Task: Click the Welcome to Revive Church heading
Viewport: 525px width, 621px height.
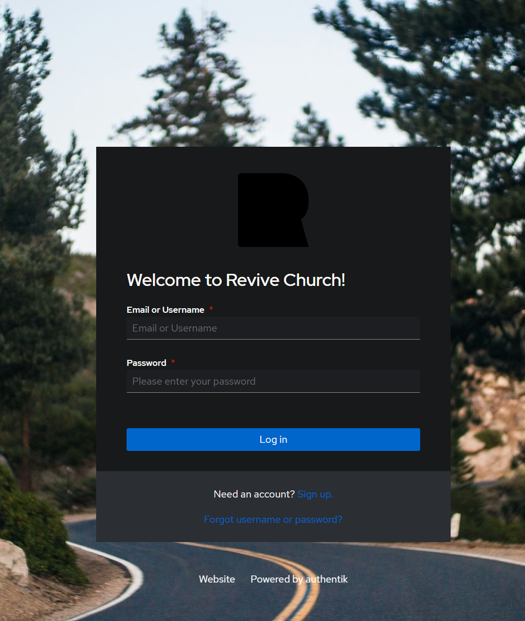Action: [236, 280]
